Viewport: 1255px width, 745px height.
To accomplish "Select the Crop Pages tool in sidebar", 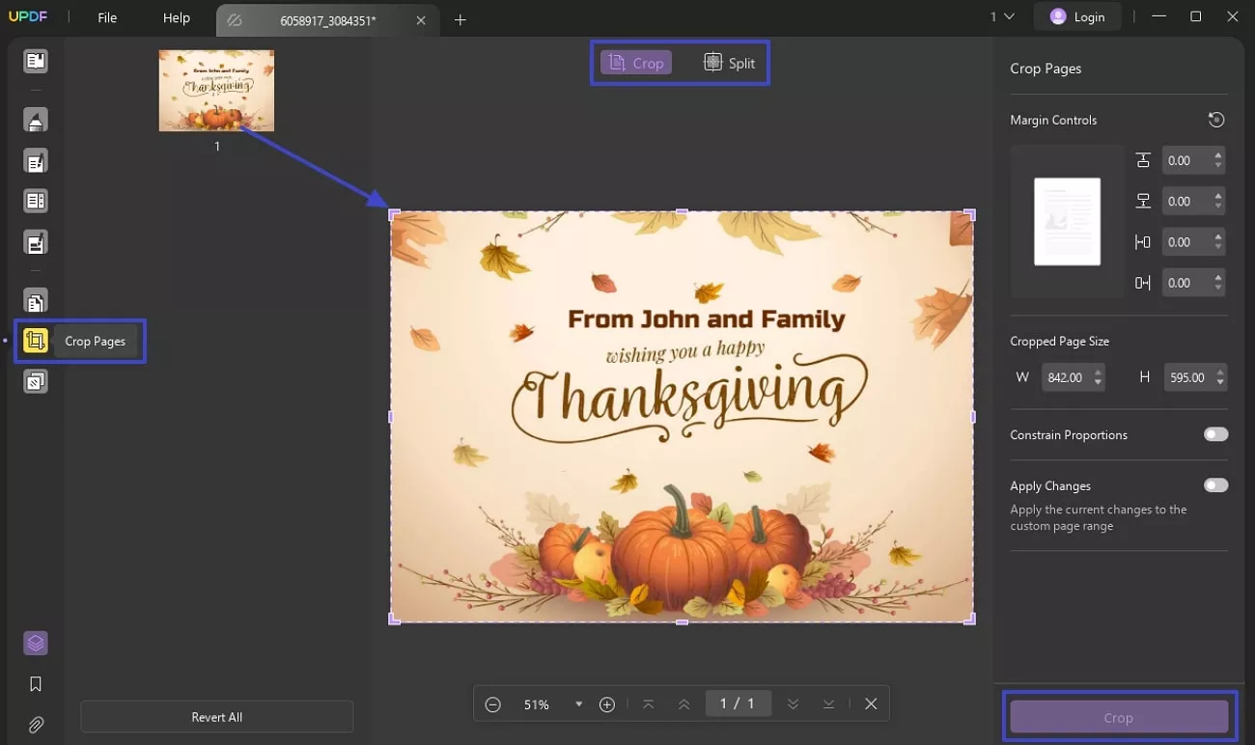I will pyautogui.click(x=36, y=340).
